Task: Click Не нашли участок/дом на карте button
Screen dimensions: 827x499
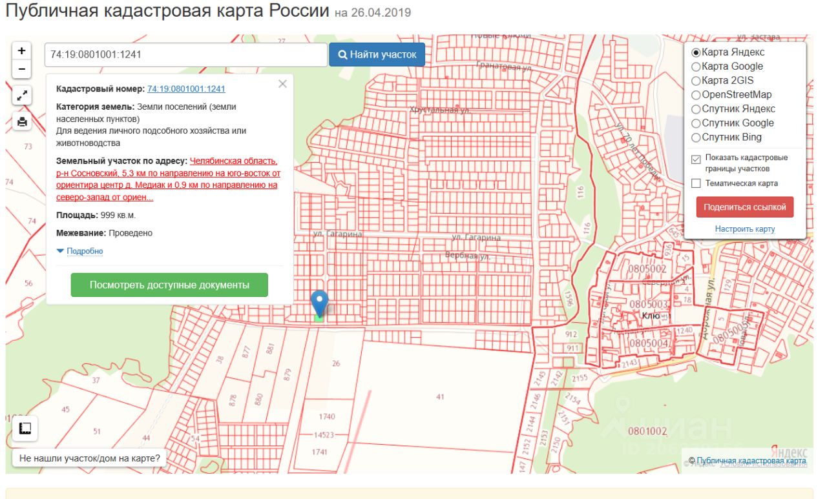Action: (90, 458)
